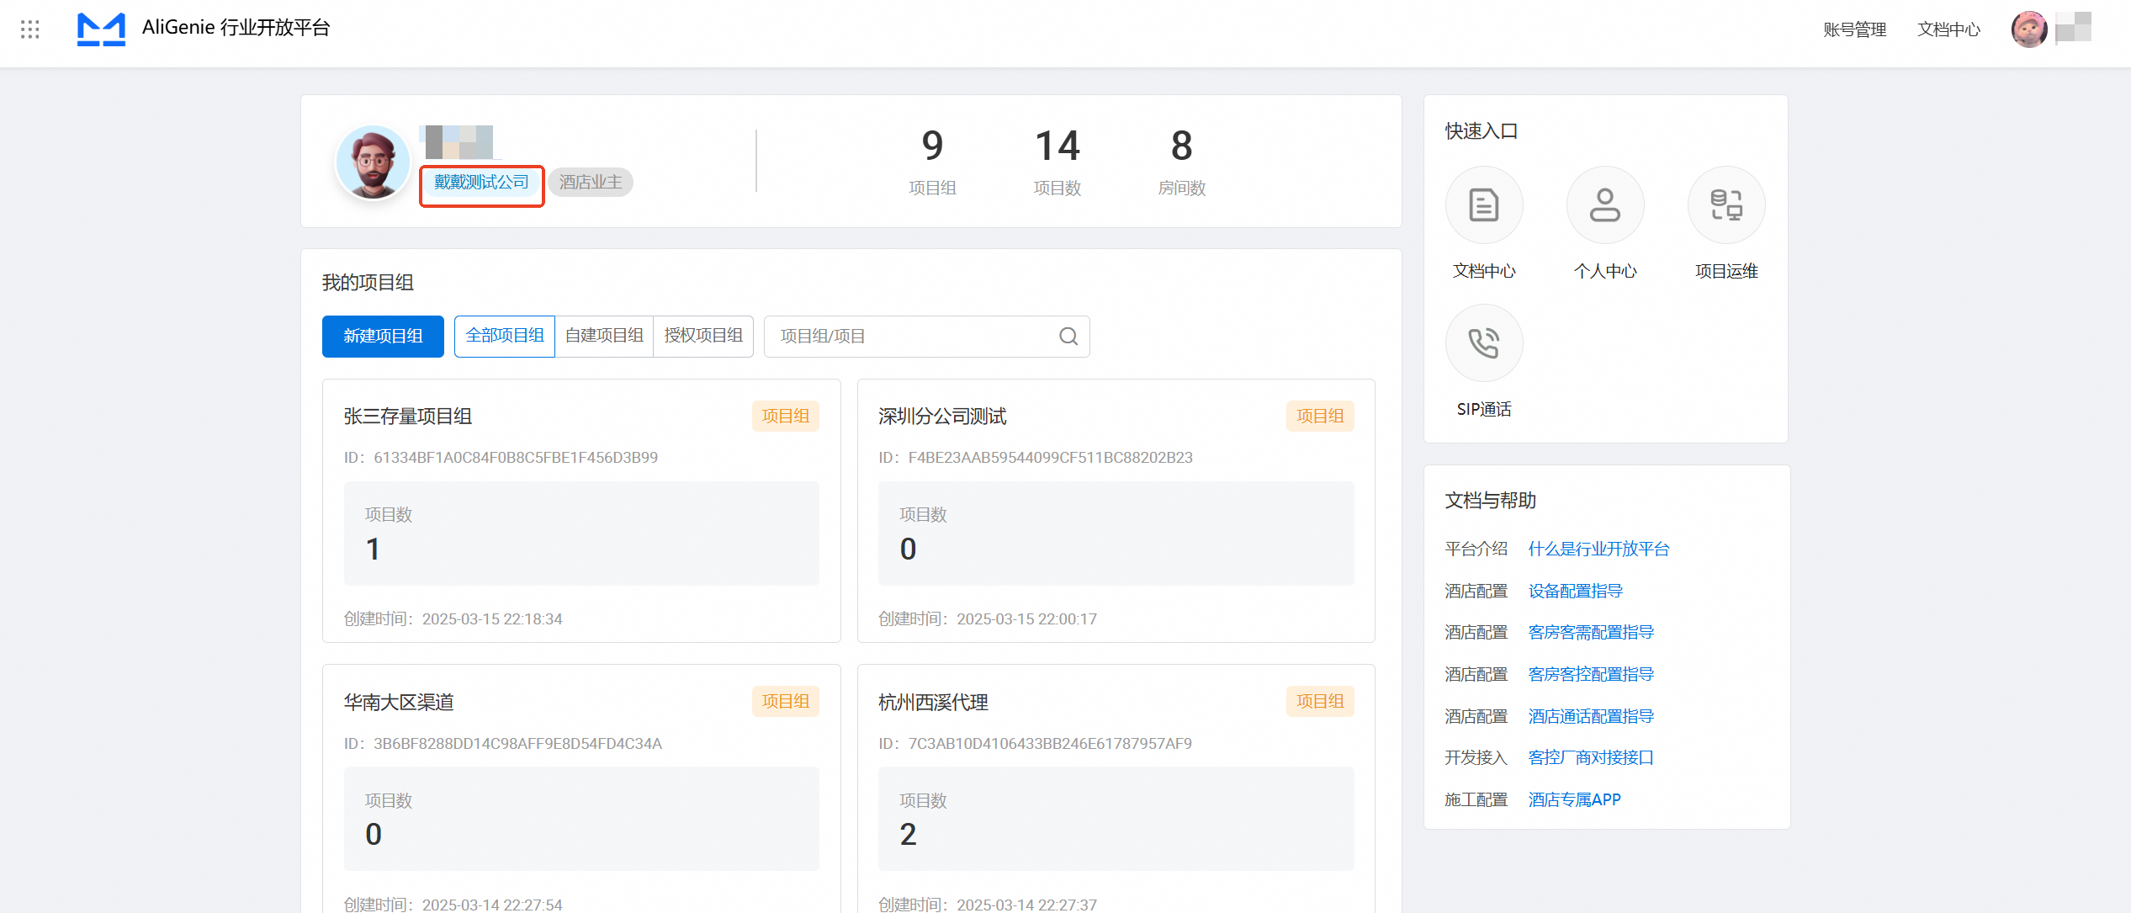Click the 项目组 badge on 华南大区渠道

tap(786, 701)
